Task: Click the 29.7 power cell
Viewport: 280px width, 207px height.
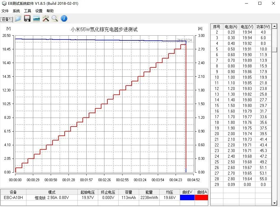Action: [263, 105]
